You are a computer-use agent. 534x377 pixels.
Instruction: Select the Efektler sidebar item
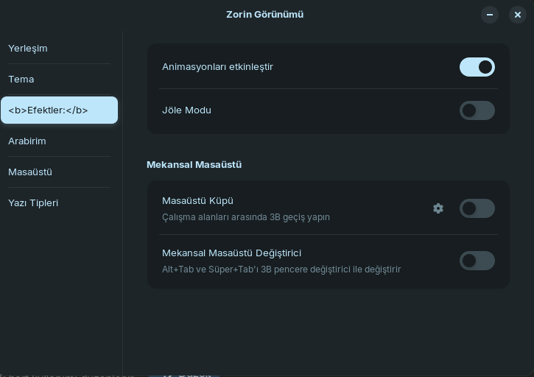pos(59,110)
